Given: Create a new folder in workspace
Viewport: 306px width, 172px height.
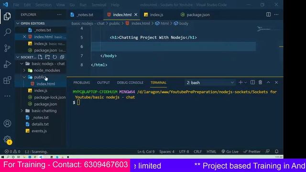Looking at the screenshot, I should pos(47,57).
